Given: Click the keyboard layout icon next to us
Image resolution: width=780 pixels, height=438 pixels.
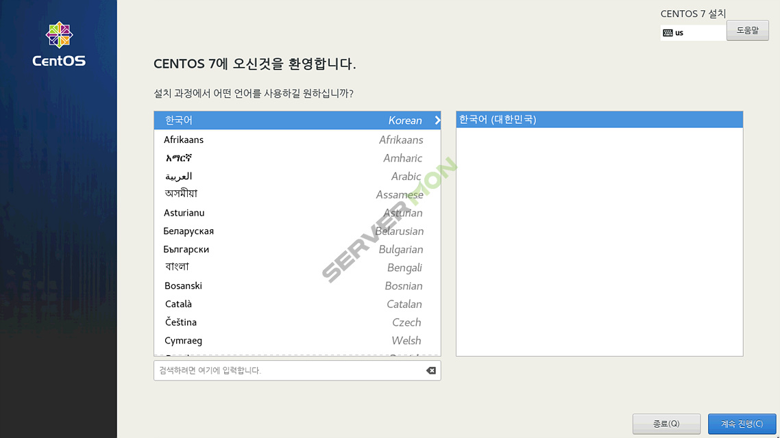Looking at the screenshot, I should click(x=668, y=33).
